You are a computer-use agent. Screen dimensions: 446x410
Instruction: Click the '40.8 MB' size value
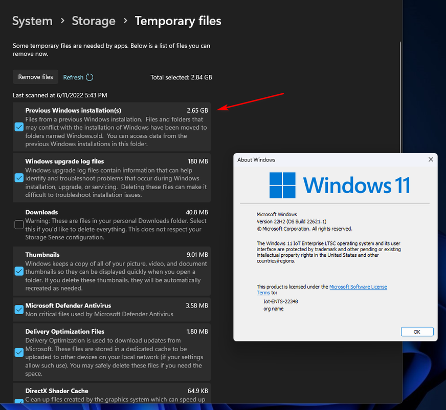(197, 212)
